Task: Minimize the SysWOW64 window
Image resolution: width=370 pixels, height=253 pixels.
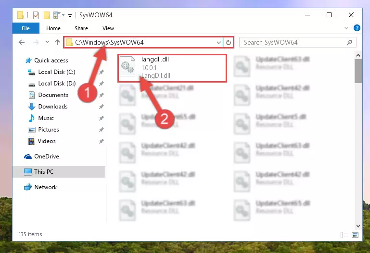Action: tap(307, 15)
